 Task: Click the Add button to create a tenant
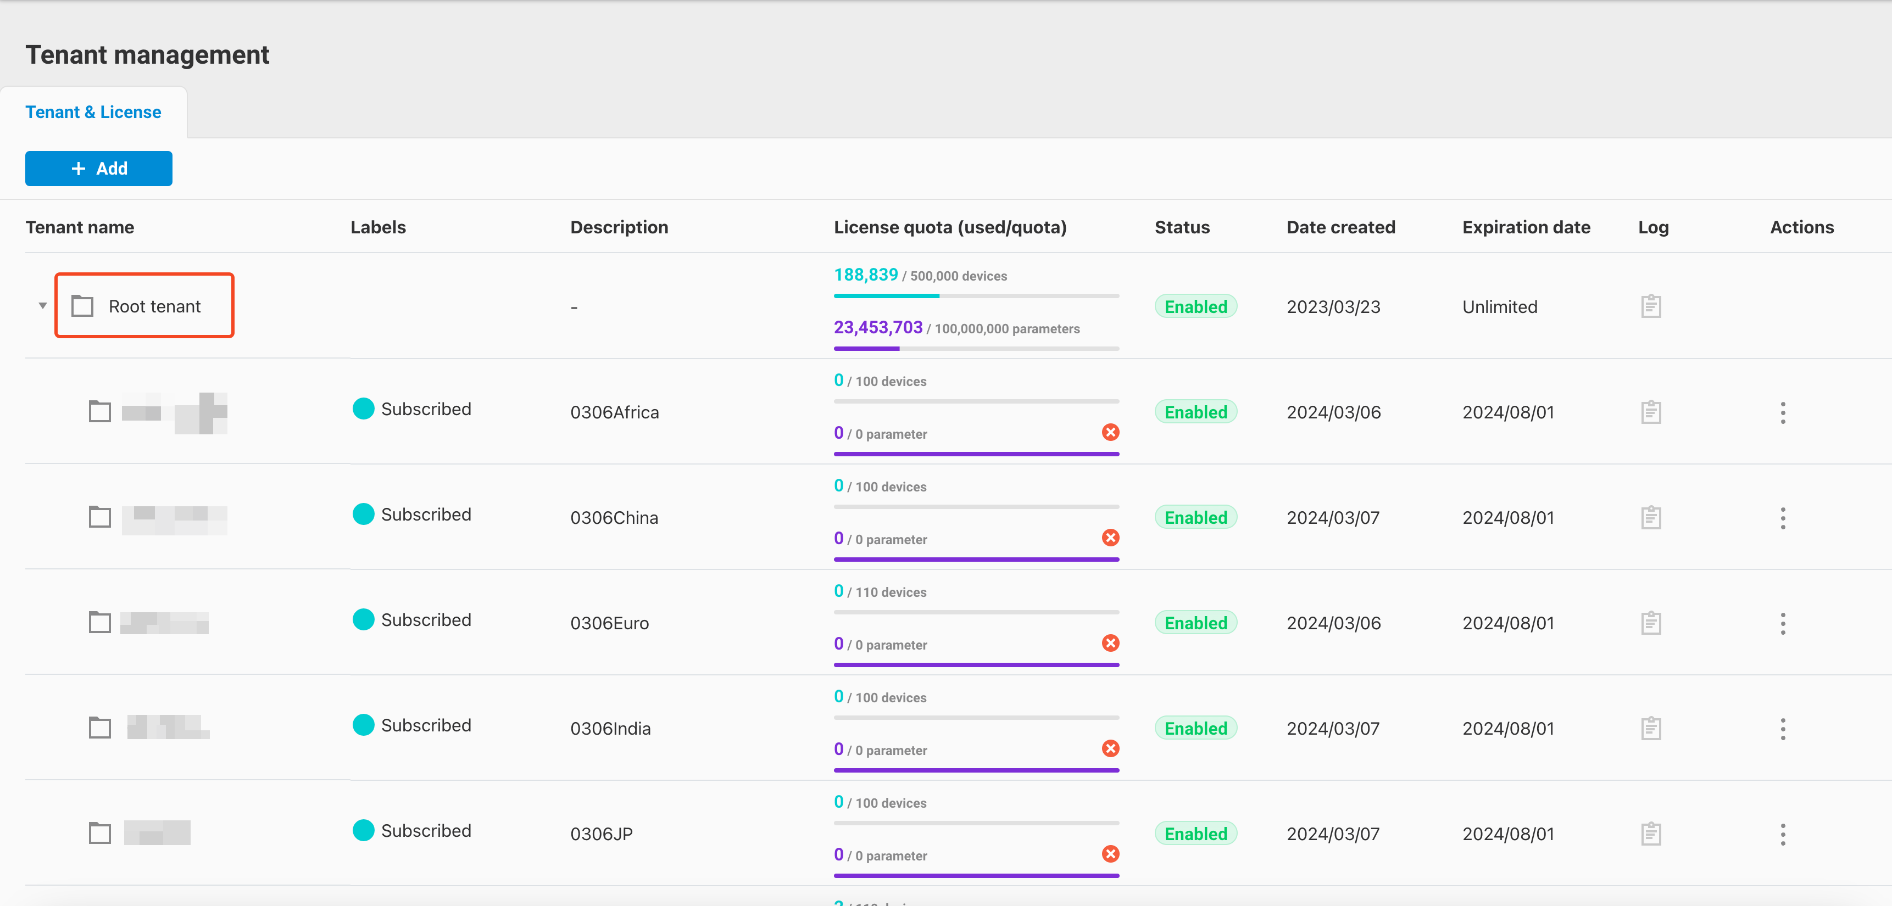tap(98, 168)
